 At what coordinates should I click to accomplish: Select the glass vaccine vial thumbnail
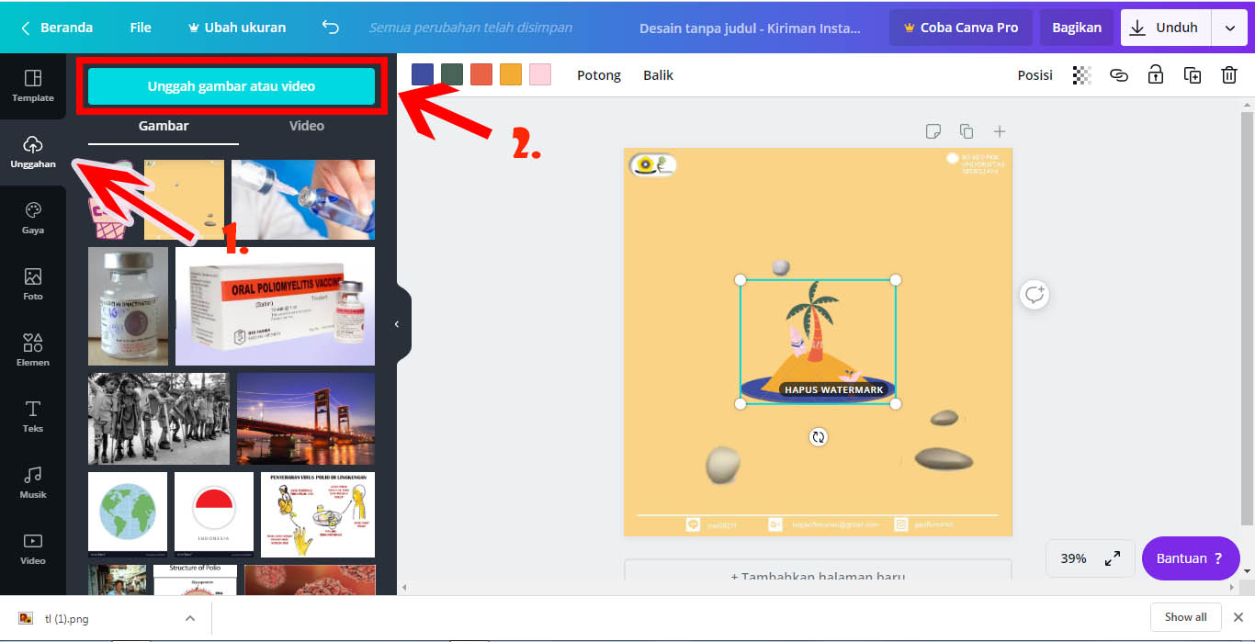(x=129, y=306)
